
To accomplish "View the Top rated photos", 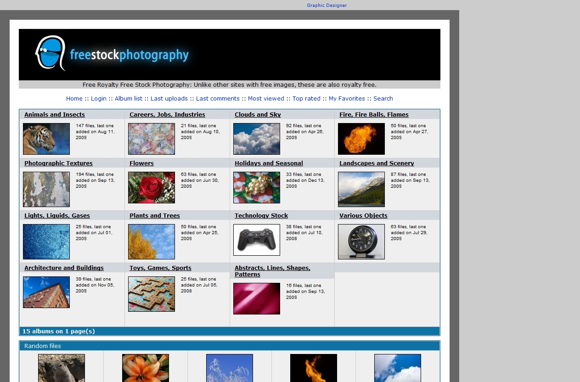I will click(x=306, y=99).
